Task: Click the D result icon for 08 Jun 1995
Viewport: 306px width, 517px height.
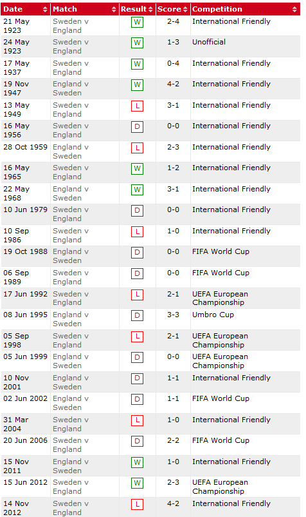Action: (137, 315)
